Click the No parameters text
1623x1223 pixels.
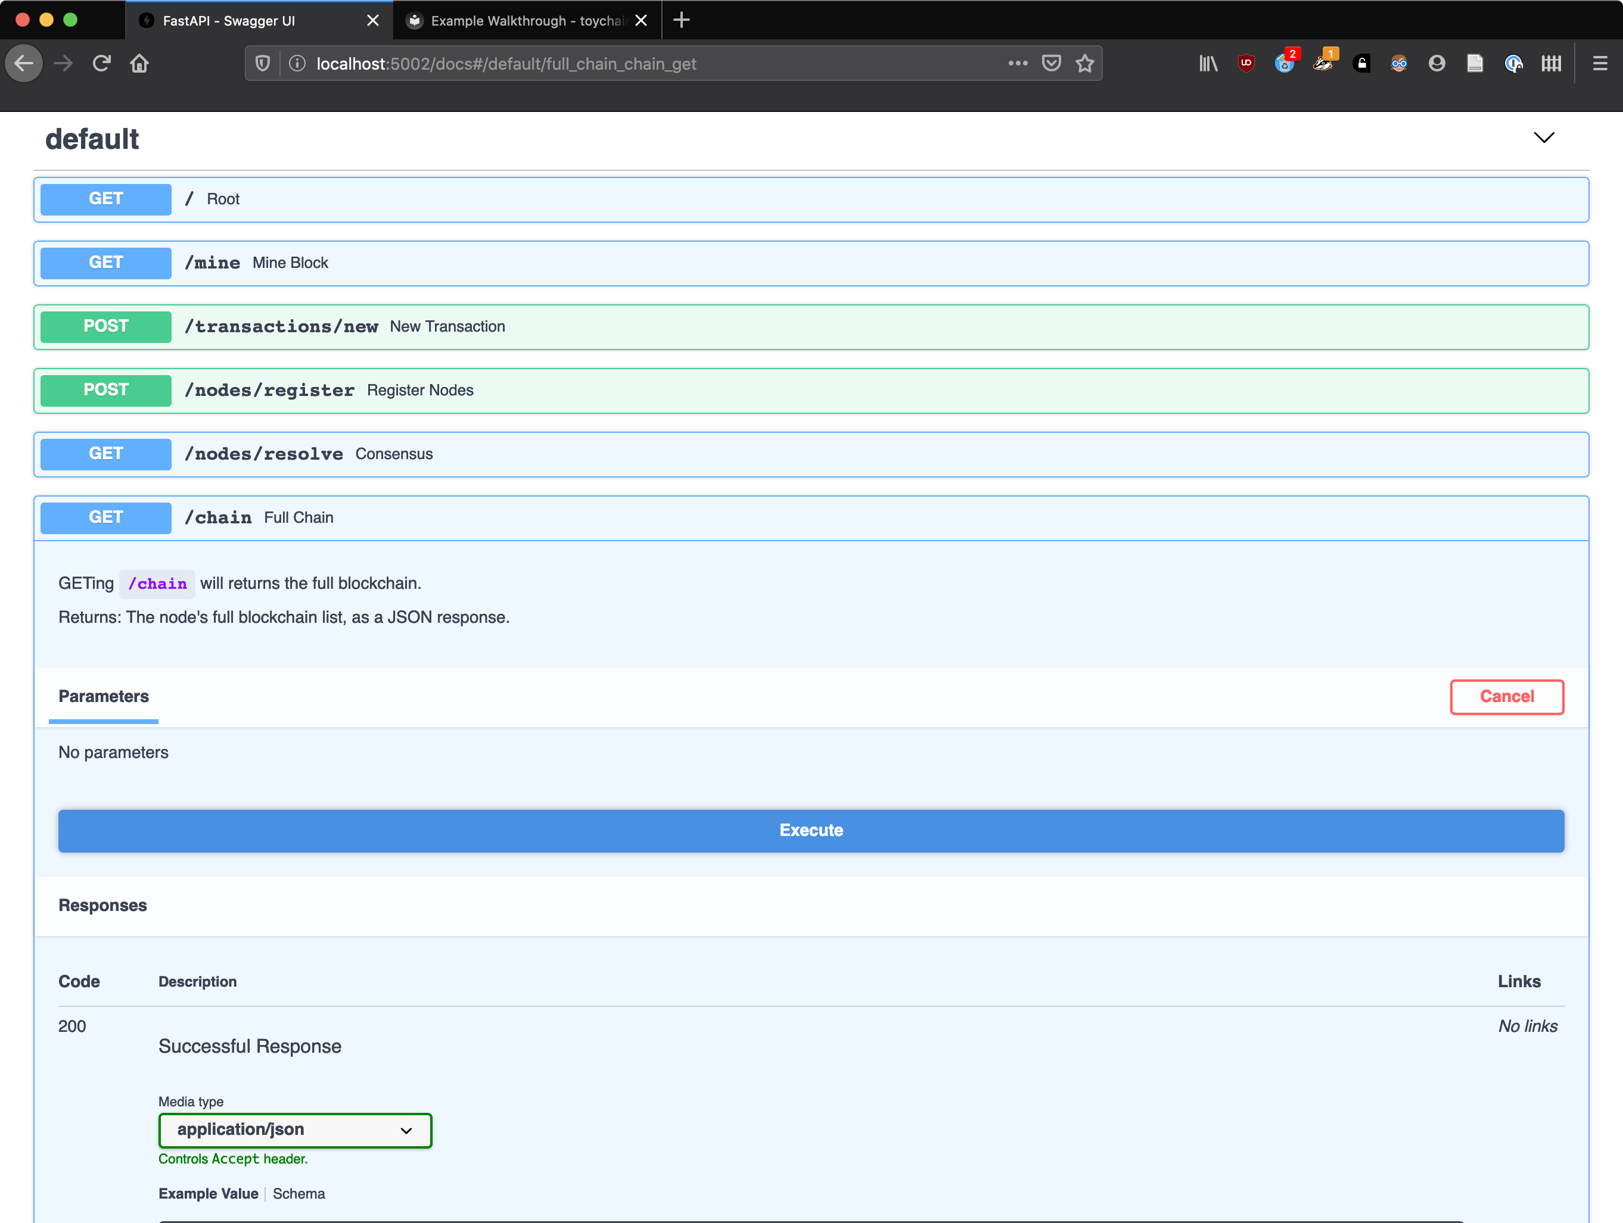114,752
